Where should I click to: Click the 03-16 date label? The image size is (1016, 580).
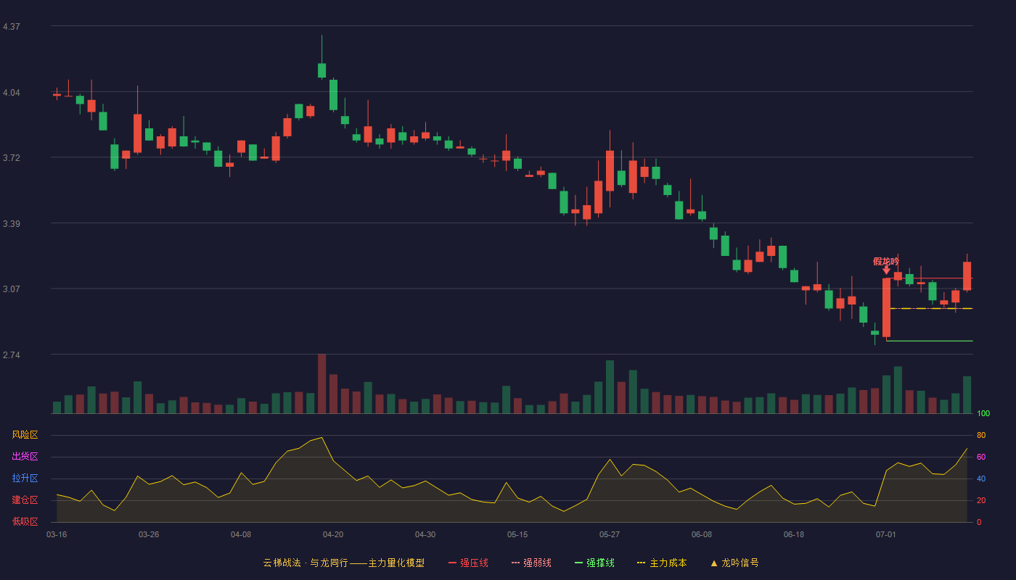57,534
